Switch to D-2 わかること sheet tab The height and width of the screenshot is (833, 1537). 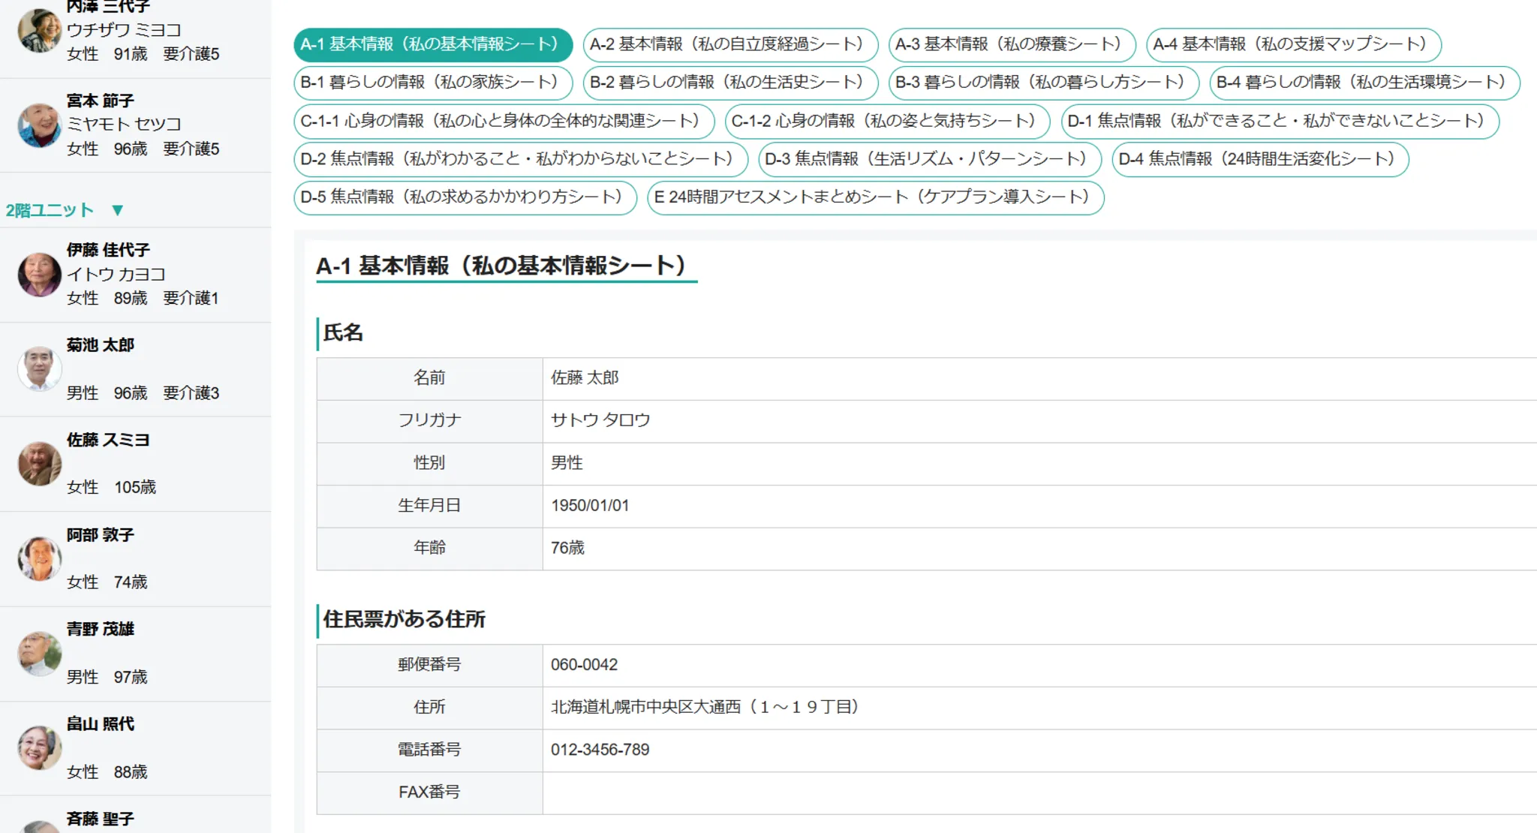[x=521, y=159]
